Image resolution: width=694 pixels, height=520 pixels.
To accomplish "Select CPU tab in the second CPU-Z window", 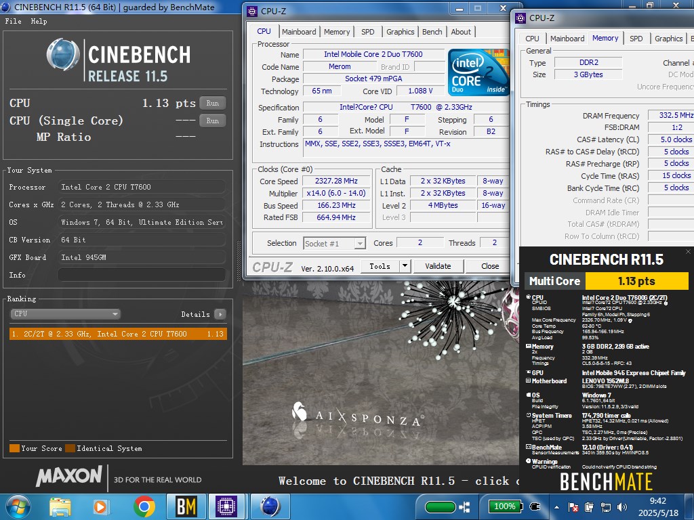I will pyautogui.click(x=532, y=39).
